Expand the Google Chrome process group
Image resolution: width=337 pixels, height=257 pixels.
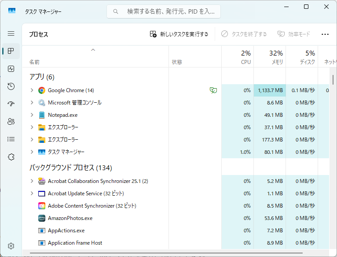(x=32, y=90)
